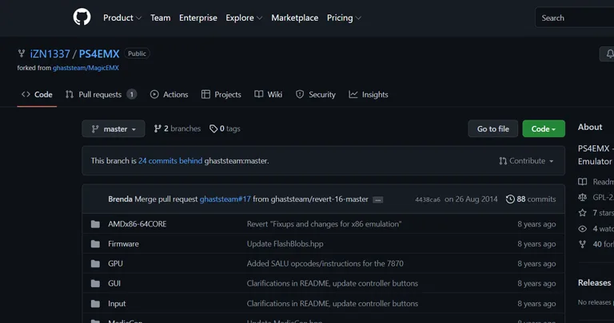Expand the green Code download dropdown
Viewport: 614px width, 323px height.
coord(544,129)
